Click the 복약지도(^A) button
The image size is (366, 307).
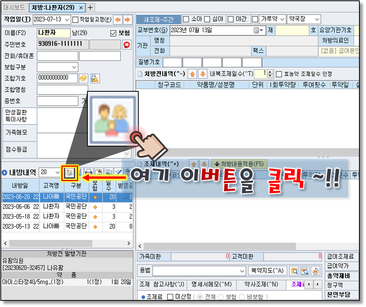click(267, 270)
